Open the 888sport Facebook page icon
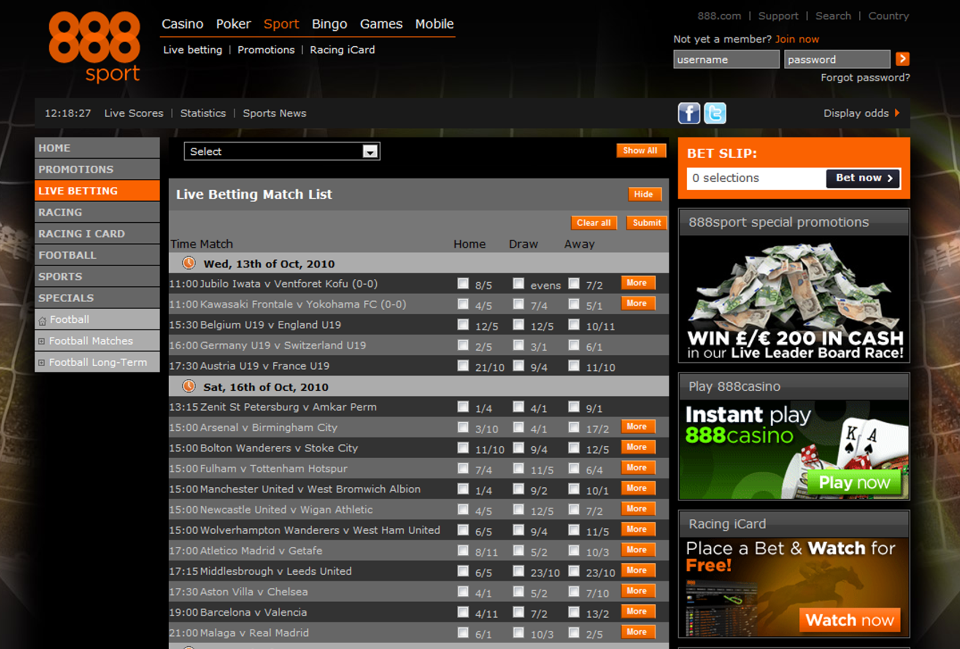The image size is (960, 649). 688,113
